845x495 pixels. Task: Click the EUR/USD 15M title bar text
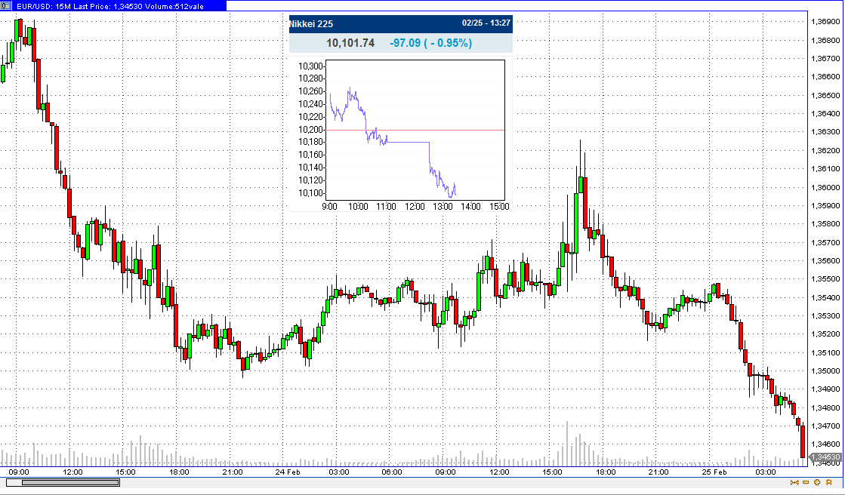(x=110, y=6)
